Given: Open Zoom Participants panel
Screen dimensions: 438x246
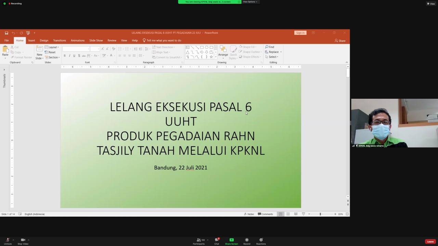Looking at the screenshot, I should tap(199, 241).
